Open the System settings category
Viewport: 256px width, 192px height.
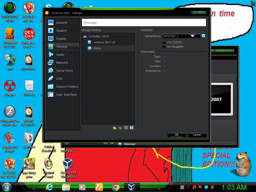click(63, 30)
